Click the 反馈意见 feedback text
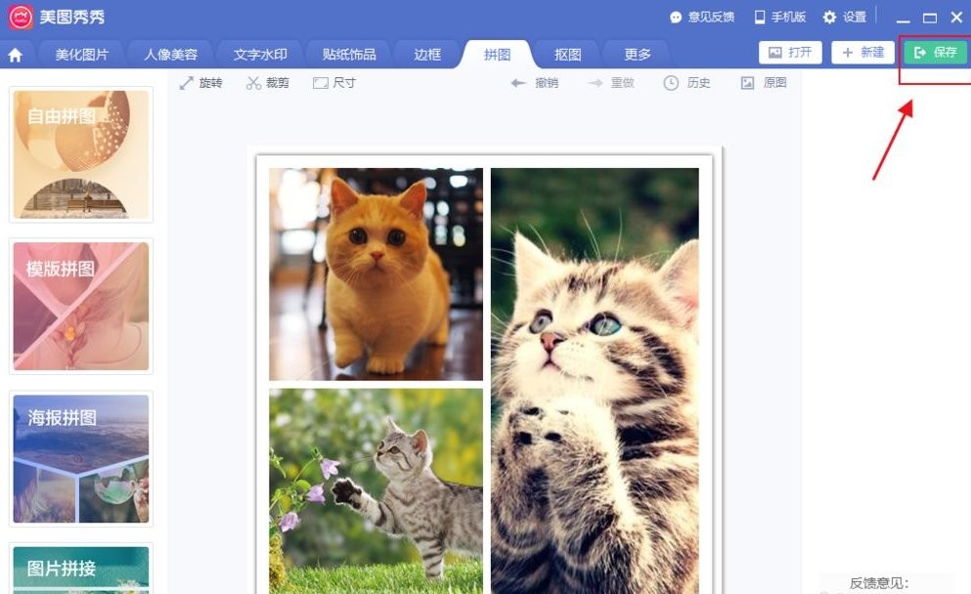 (x=879, y=583)
